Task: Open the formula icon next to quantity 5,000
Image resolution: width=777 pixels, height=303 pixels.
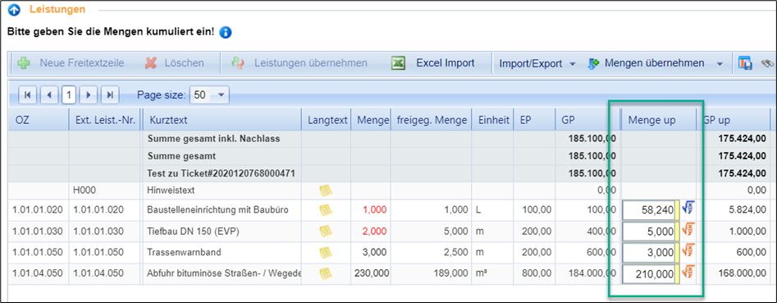Action: click(x=688, y=230)
